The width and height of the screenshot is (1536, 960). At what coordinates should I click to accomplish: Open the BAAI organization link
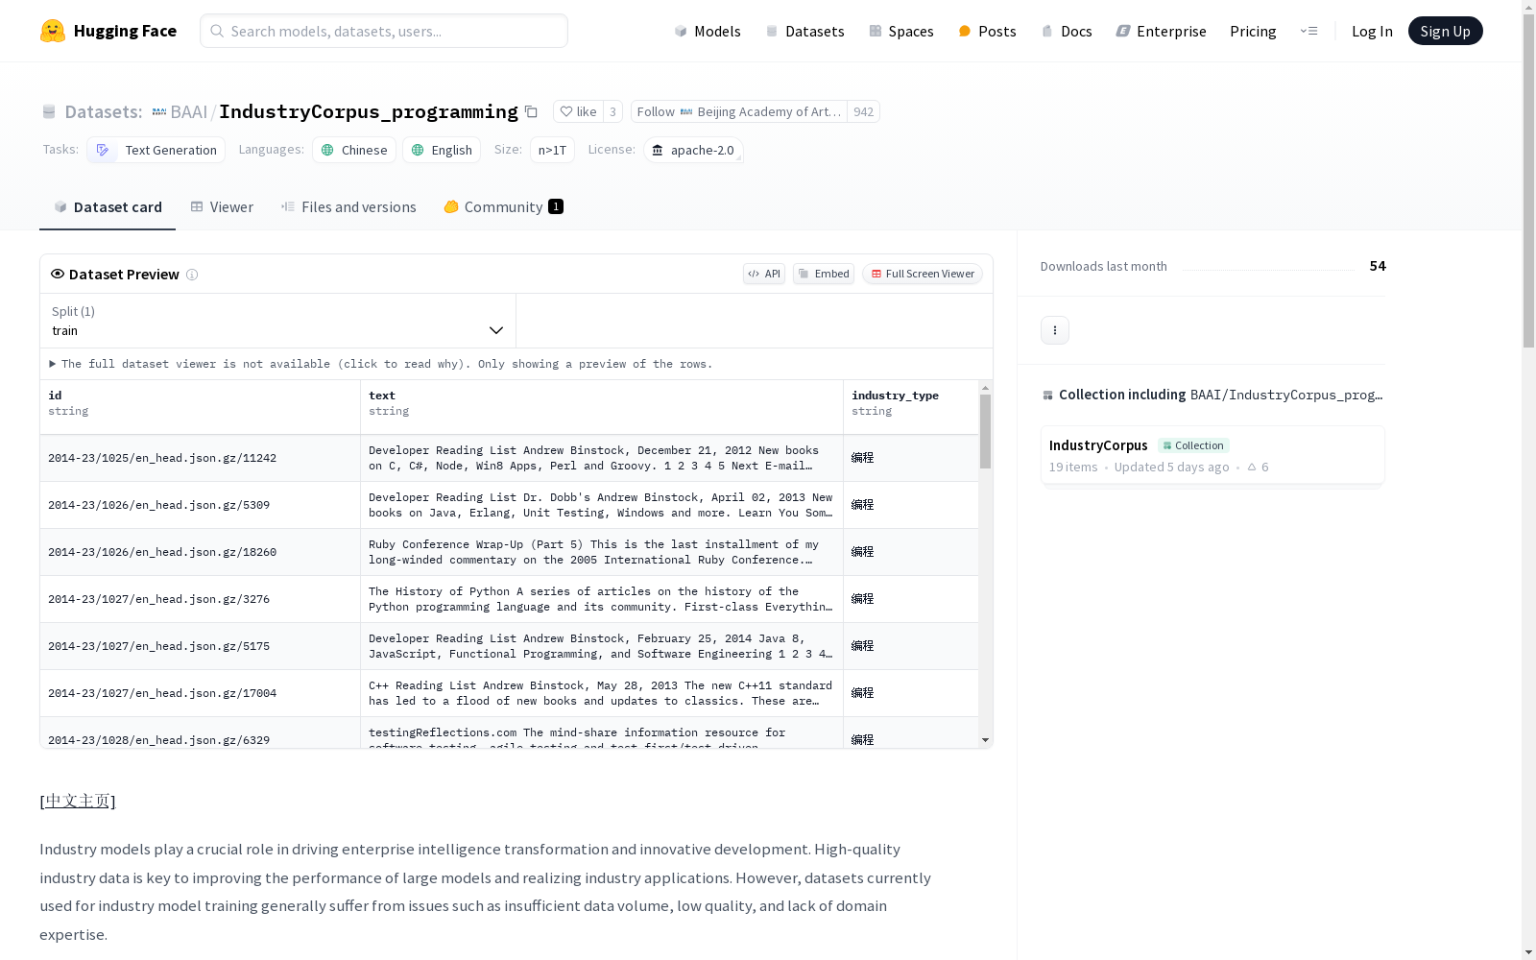point(189,111)
